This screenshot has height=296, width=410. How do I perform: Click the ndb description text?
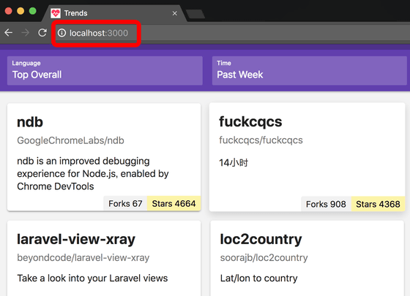coord(93,174)
